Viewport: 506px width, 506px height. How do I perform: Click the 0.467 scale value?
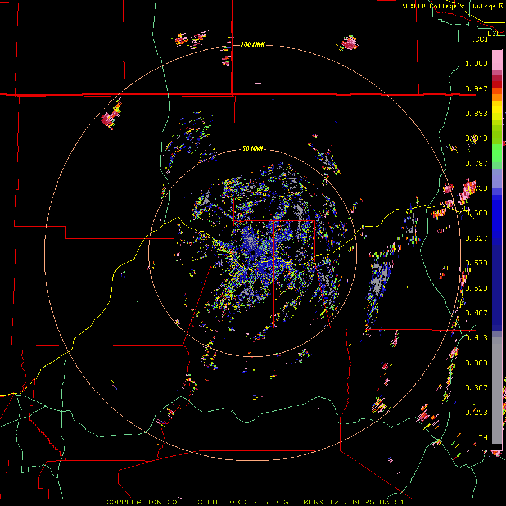coord(476,313)
